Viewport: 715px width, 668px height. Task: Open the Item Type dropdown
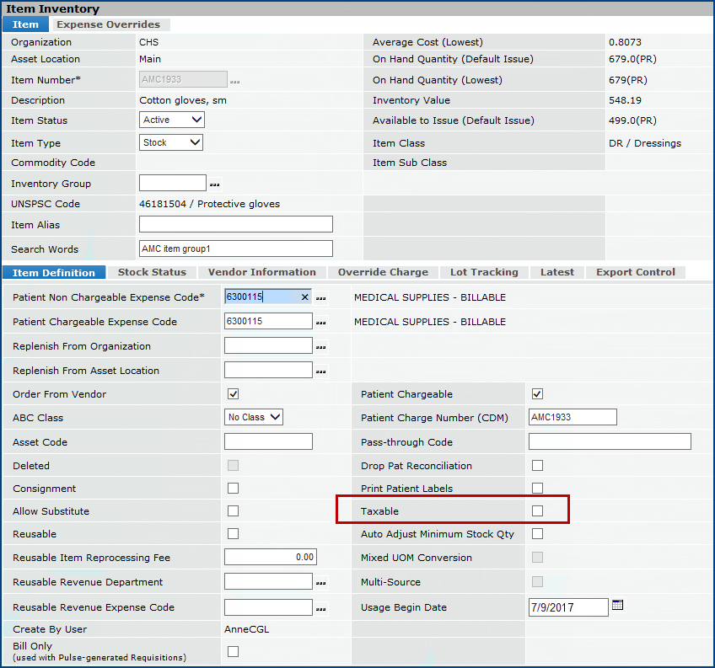pyautogui.click(x=171, y=143)
